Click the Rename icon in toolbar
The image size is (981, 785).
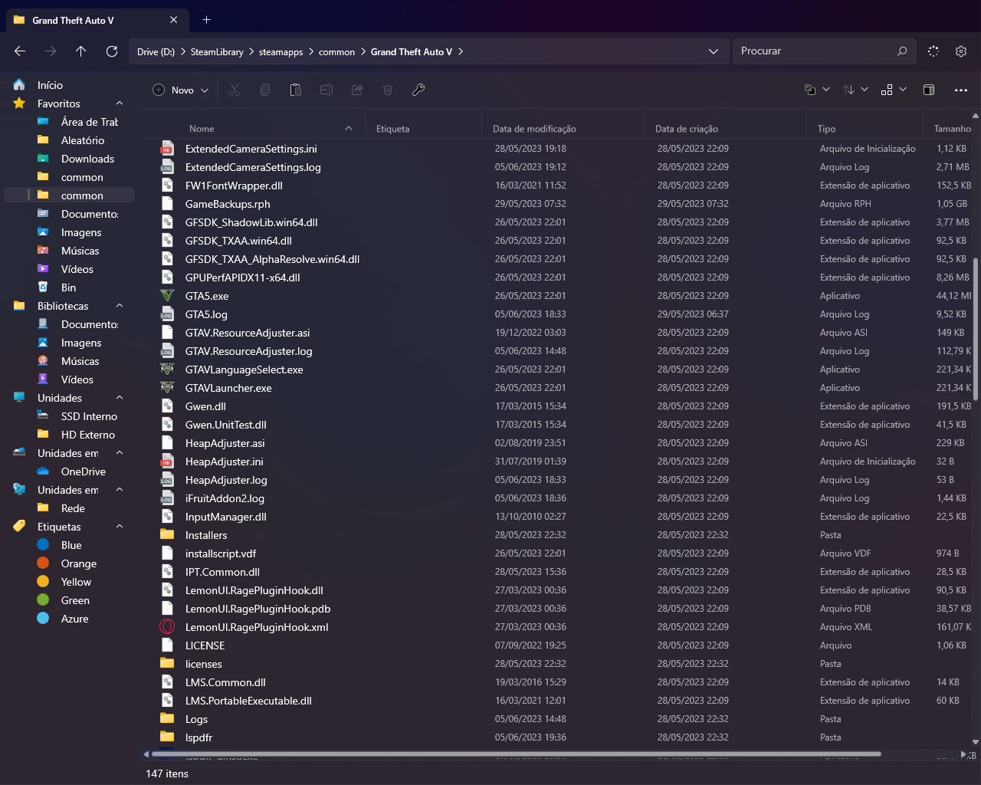326,90
